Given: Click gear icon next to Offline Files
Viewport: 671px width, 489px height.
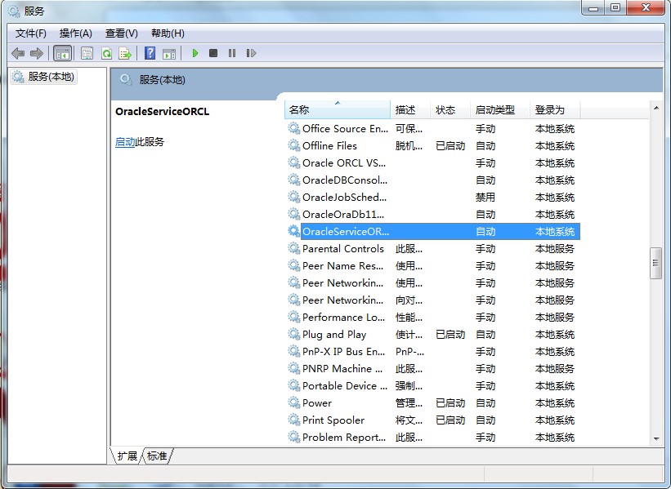Looking at the screenshot, I should 294,145.
